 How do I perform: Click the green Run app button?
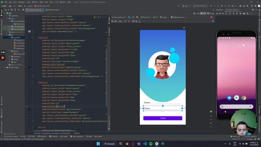click(211, 6)
